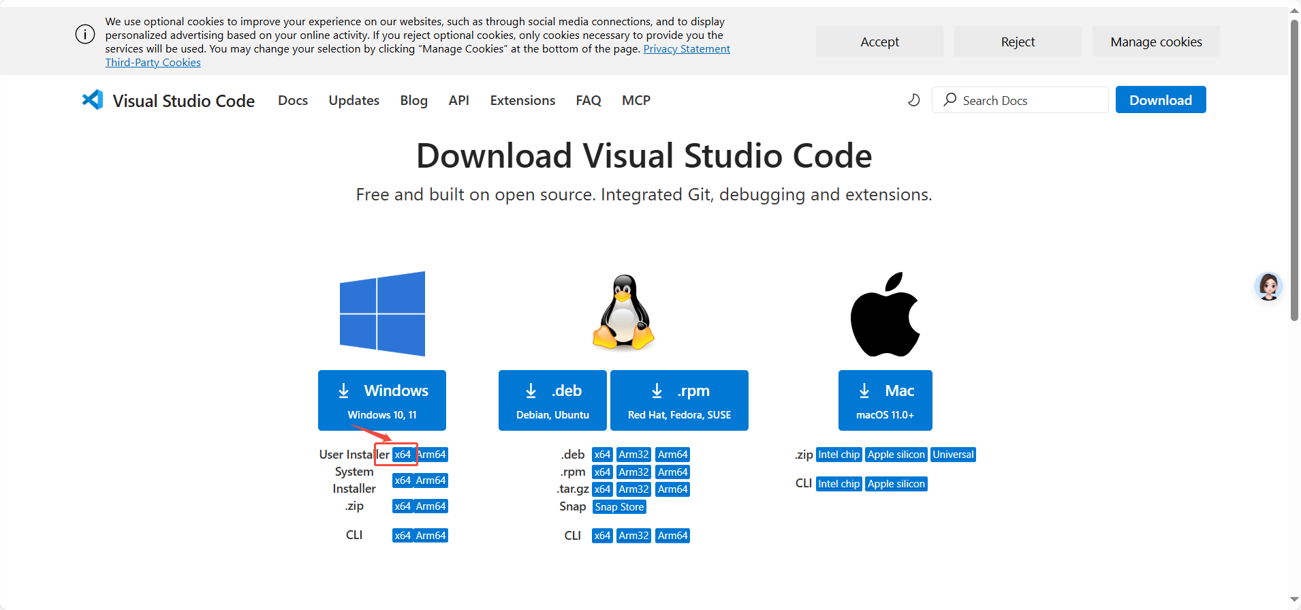Click the Visual Studio Code logo icon
Viewport: 1301px width, 610px height.
point(93,100)
